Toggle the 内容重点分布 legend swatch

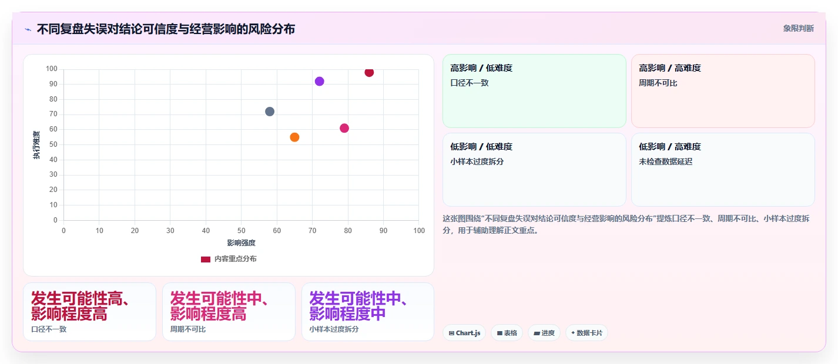pos(206,259)
